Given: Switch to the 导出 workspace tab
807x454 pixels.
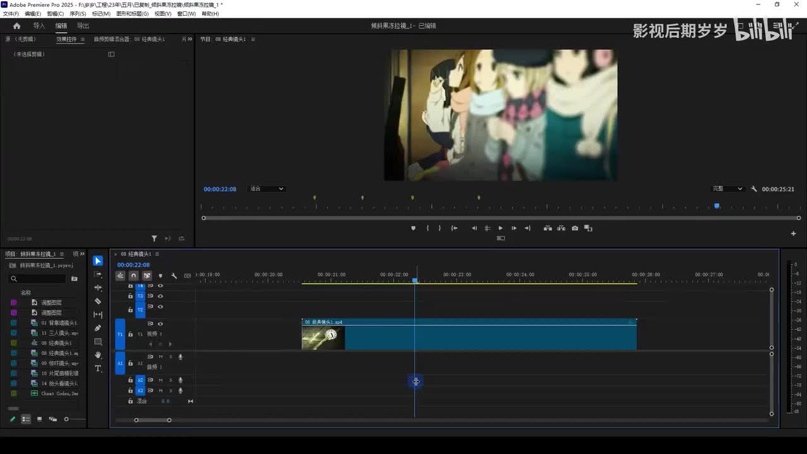Looking at the screenshot, I should click(83, 26).
